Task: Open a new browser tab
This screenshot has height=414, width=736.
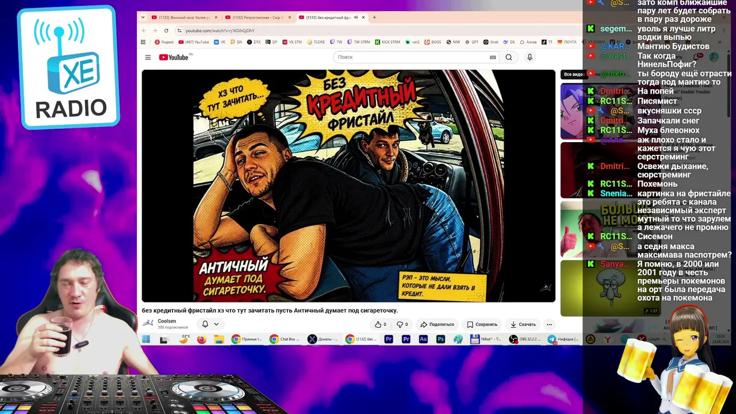Action: pos(374,17)
